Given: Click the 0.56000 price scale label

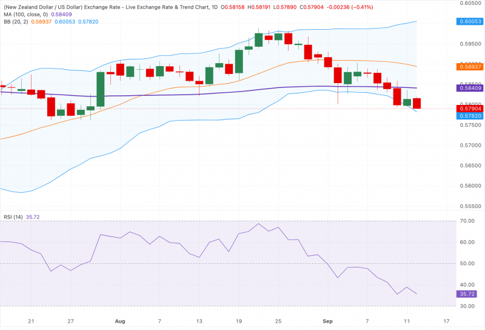Looking at the screenshot, I should point(470,186).
